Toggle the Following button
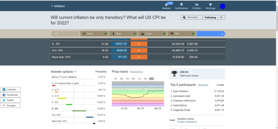278x129 pixels. tap(214, 17)
